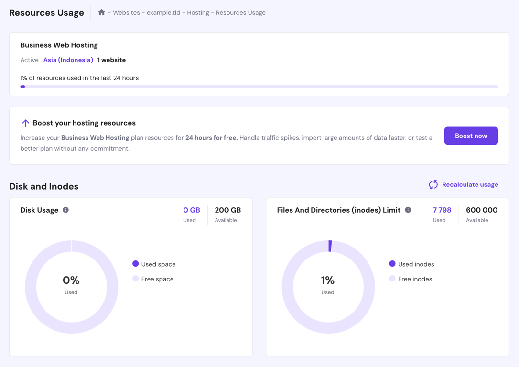519x367 pixels.
Task: Click the Free inodes legend dot
Action: (x=392, y=279)
